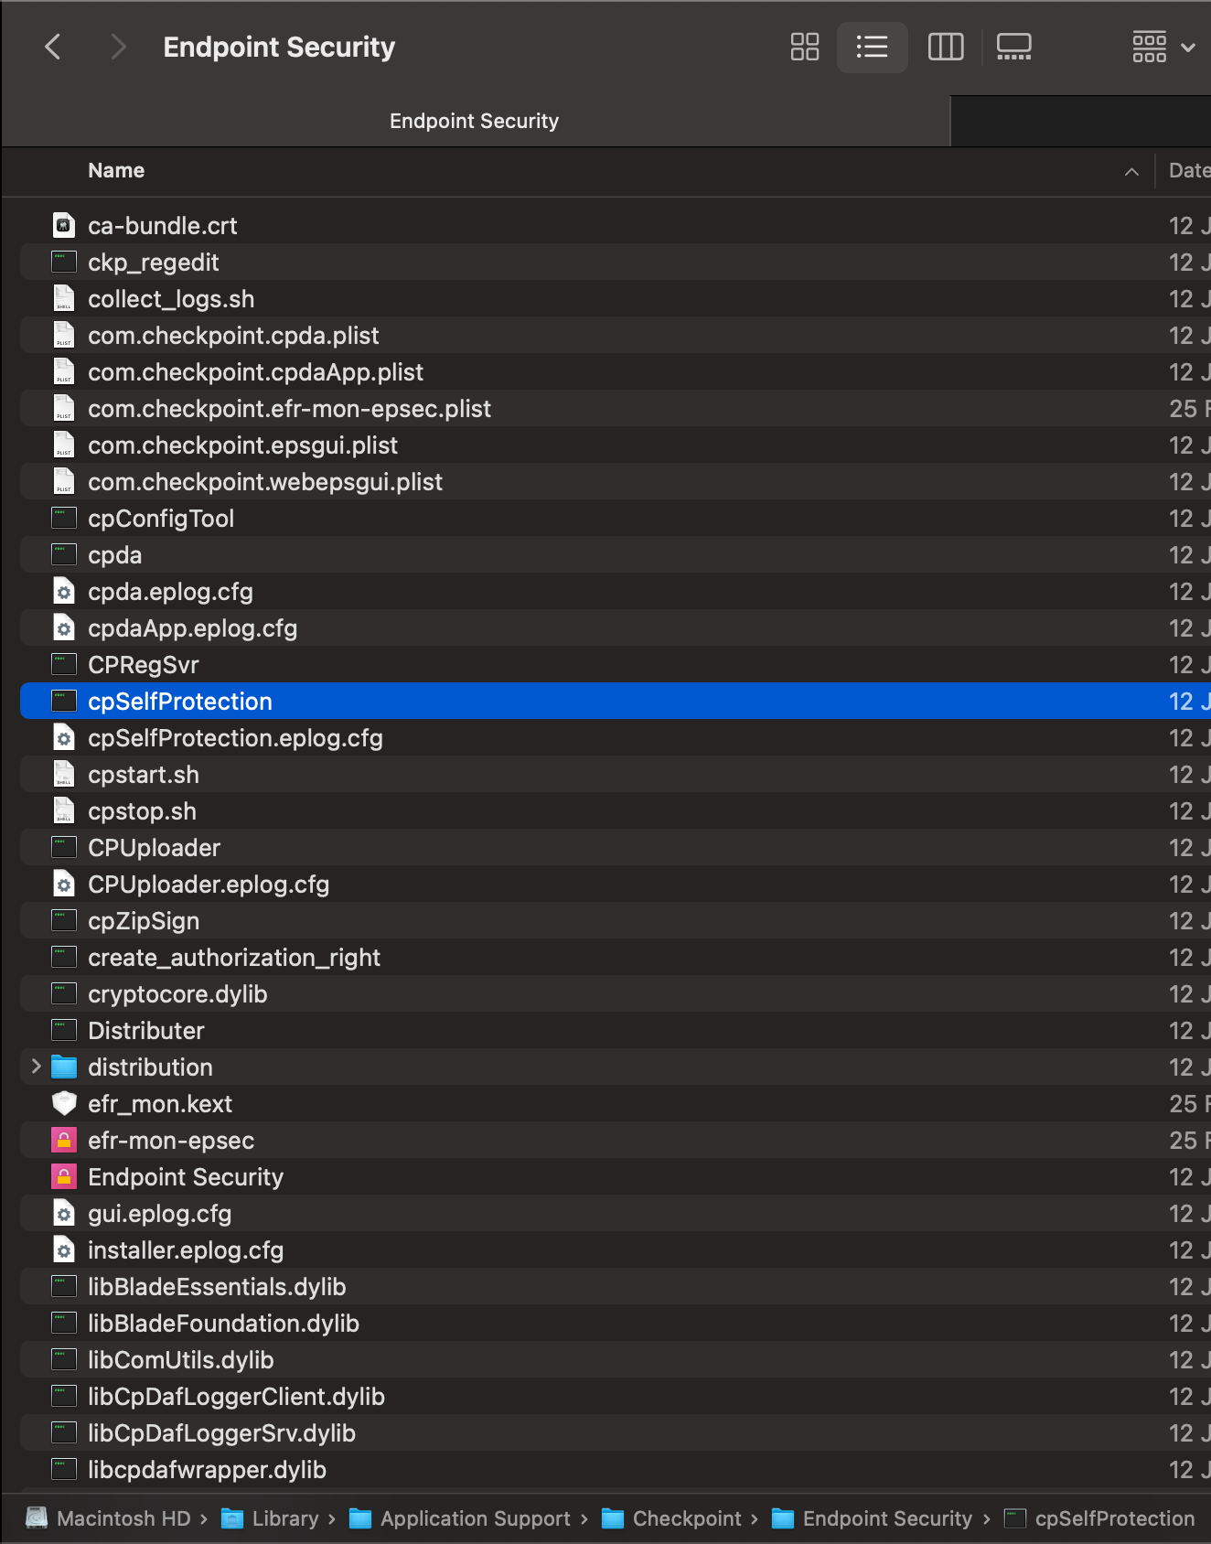Open Application Support in the path bar
The width and height of the screenshot is (1211, 1544).
click(x=460, y=1518)
